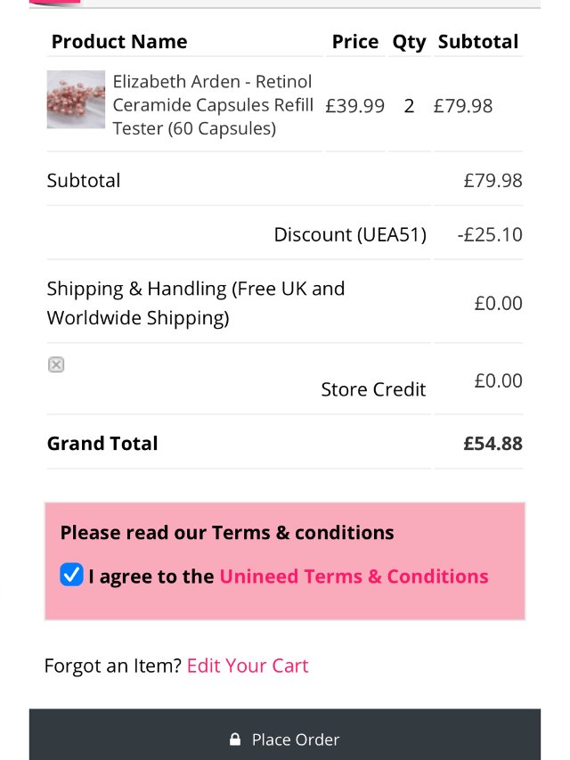Image resolution: width=570 pixels, height=760 pixels.
Task: Click the Subtotal column header
Action: (478, 42)
